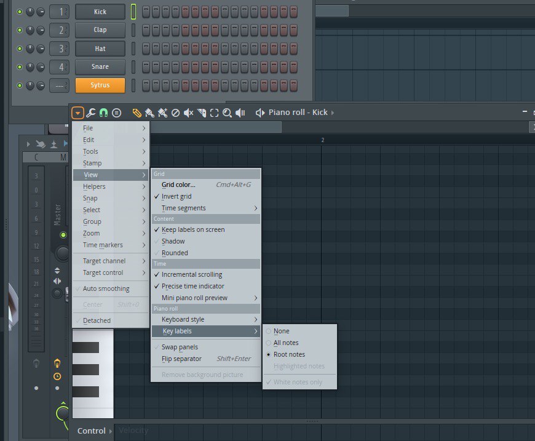Select the Slice tool

click(202, 113)
